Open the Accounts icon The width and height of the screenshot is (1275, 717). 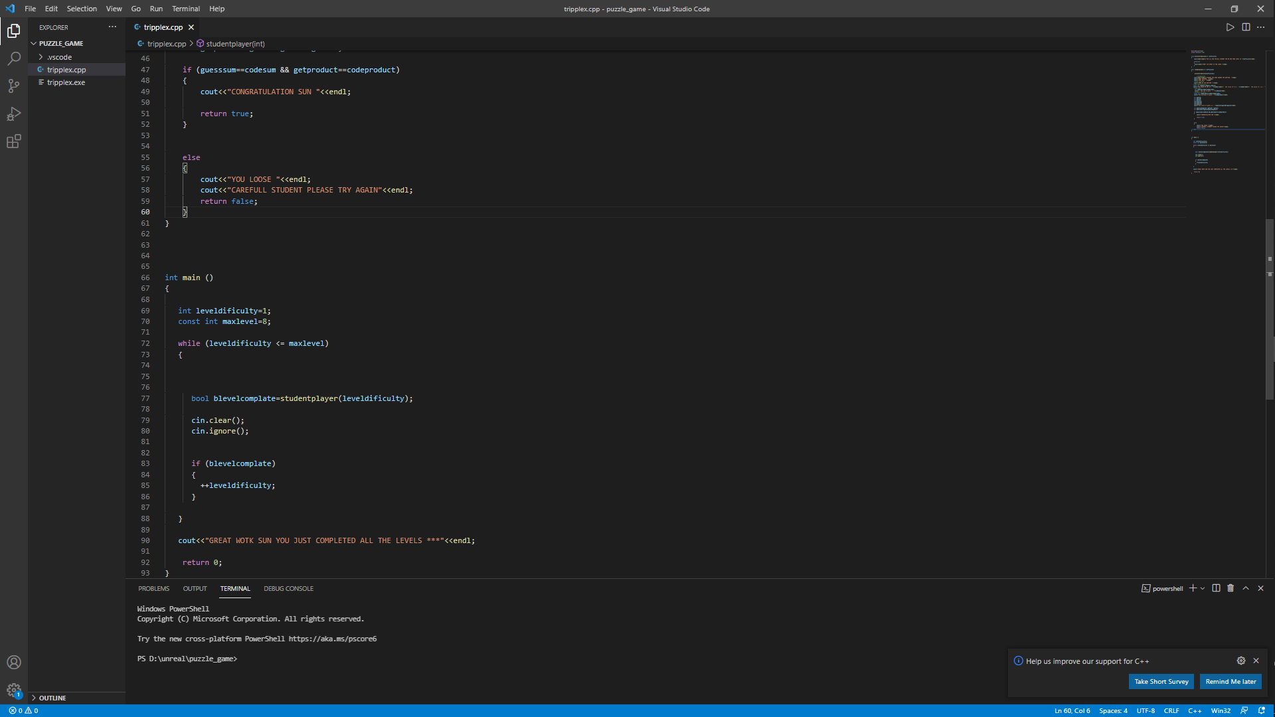point(13,662)
